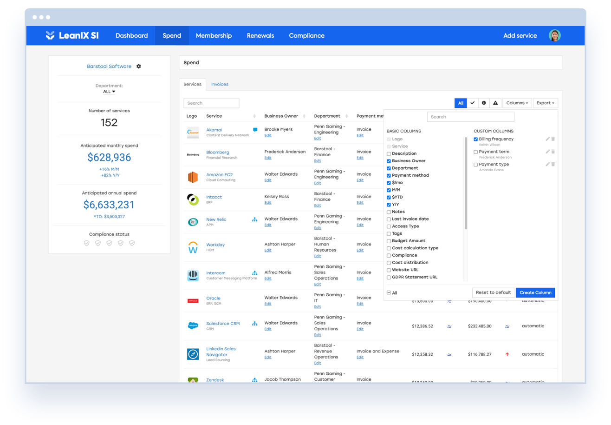Enable the Notes column checkbox
The image size is (611, 425).
(x=389, y=212)
